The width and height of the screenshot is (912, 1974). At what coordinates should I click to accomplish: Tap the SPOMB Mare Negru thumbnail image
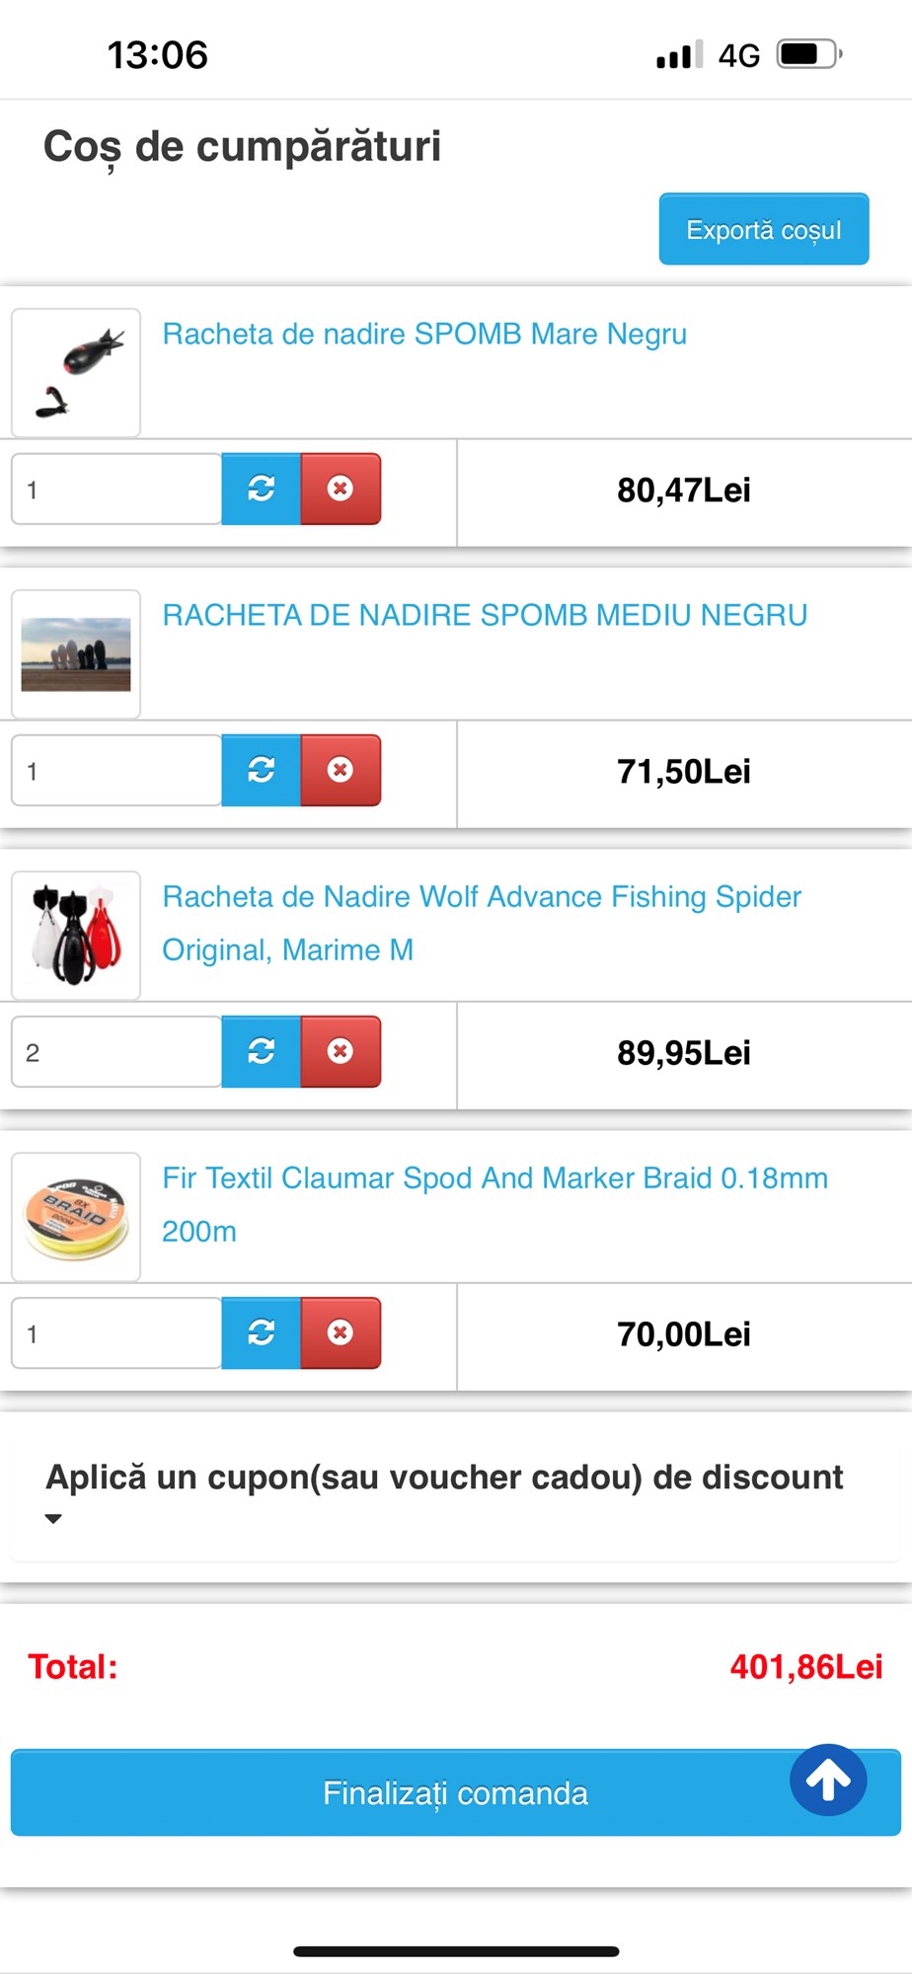point(76,373)
